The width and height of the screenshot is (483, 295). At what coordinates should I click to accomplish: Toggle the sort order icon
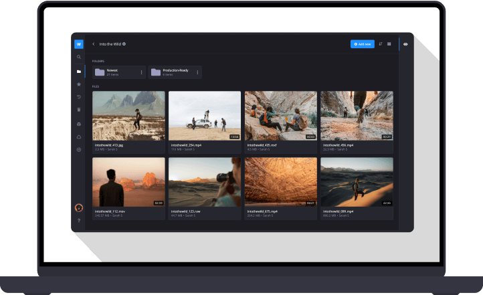click(x=380, y=44)
